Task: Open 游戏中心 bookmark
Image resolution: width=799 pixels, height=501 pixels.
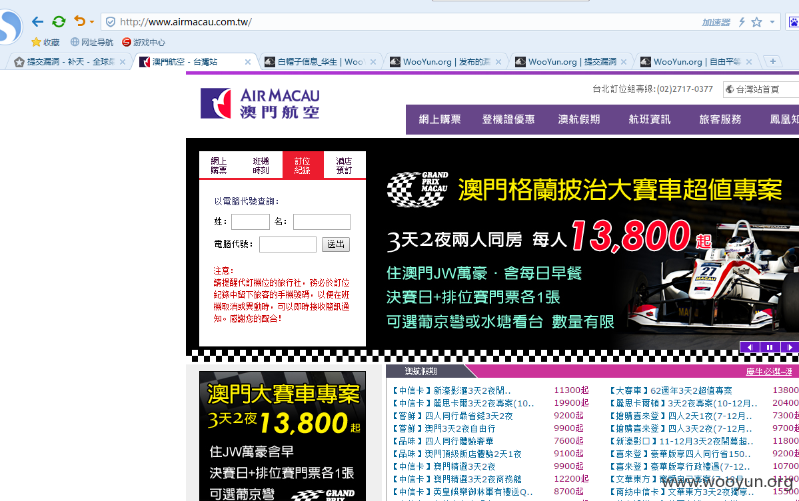Action: coord(144,42)
